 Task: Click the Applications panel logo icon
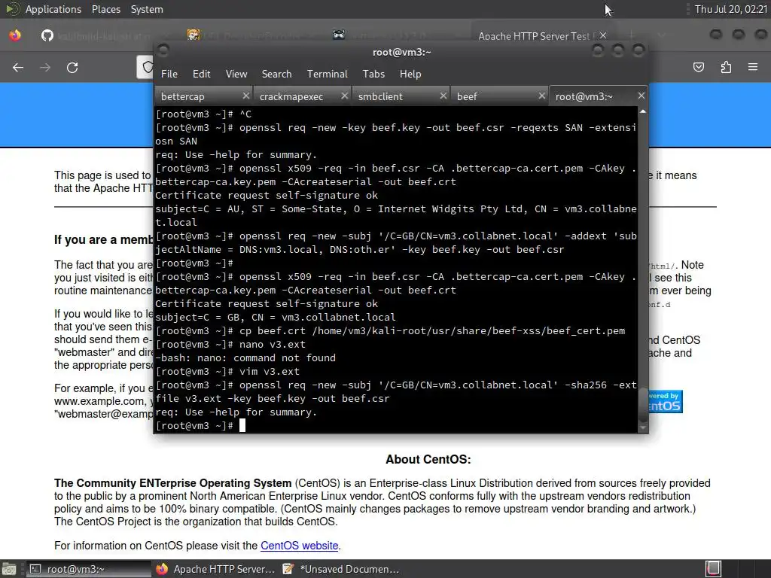tap(12, 9)
